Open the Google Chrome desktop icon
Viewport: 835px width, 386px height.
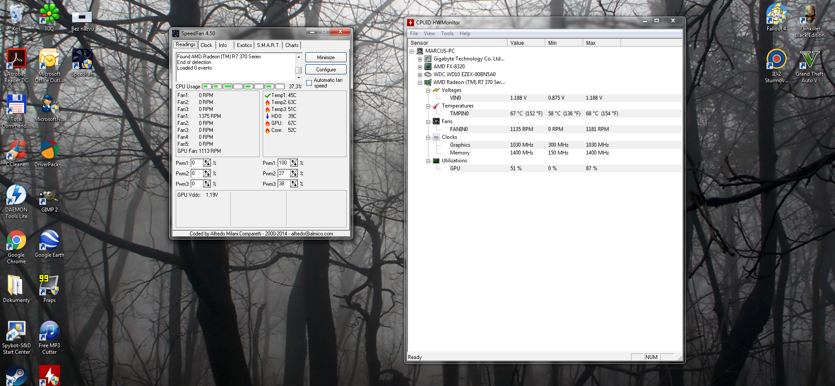coord(16,242)
